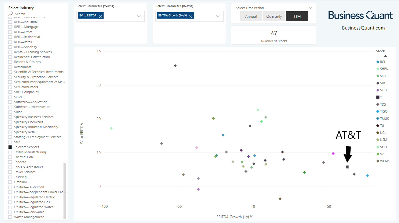
Task: Check the Semiconductors industry checkbox
Action: [x=10, y=87]
